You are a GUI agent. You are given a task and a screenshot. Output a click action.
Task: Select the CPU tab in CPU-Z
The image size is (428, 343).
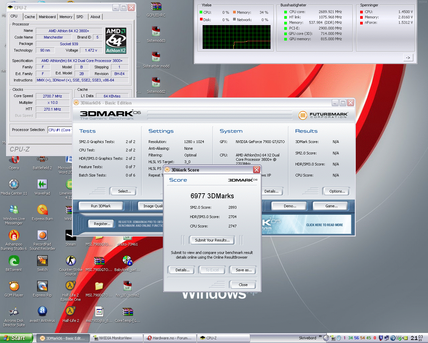tap(14, 16)
